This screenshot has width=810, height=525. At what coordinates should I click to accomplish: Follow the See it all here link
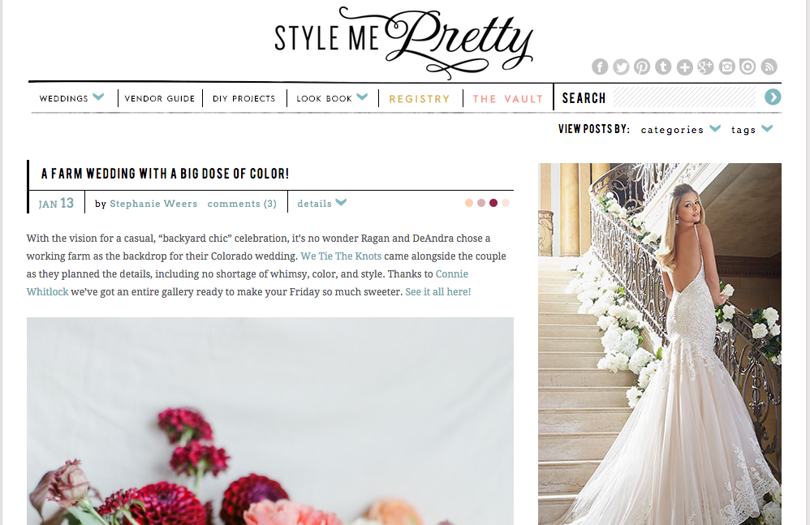[438, 291]
